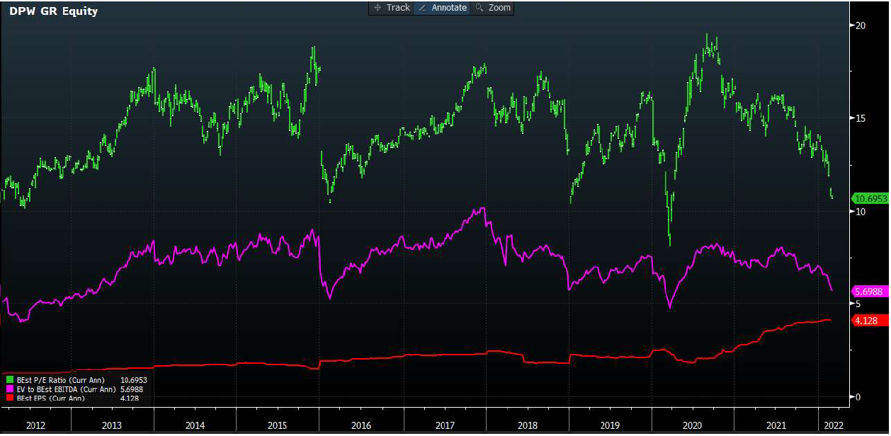Click the 2016 label on time axis
The image size is (891, 436).
point(361,425)
